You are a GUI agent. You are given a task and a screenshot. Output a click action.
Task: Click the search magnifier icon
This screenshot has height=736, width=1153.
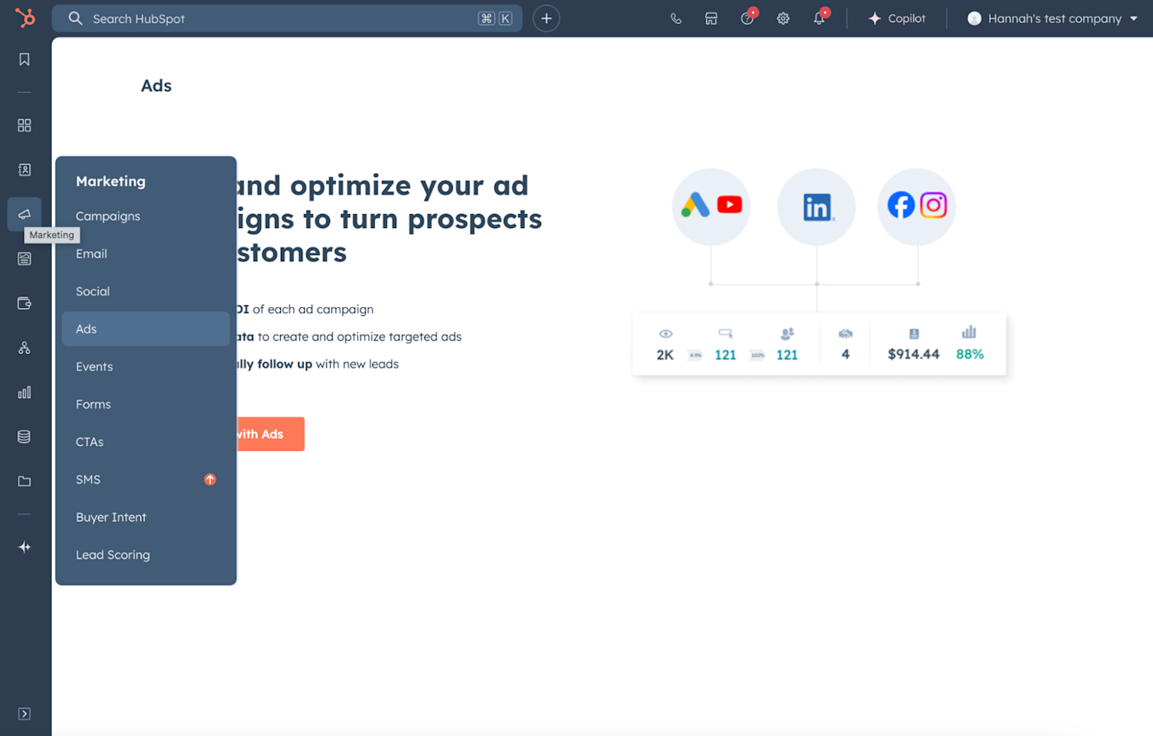(x=75, y=18)
